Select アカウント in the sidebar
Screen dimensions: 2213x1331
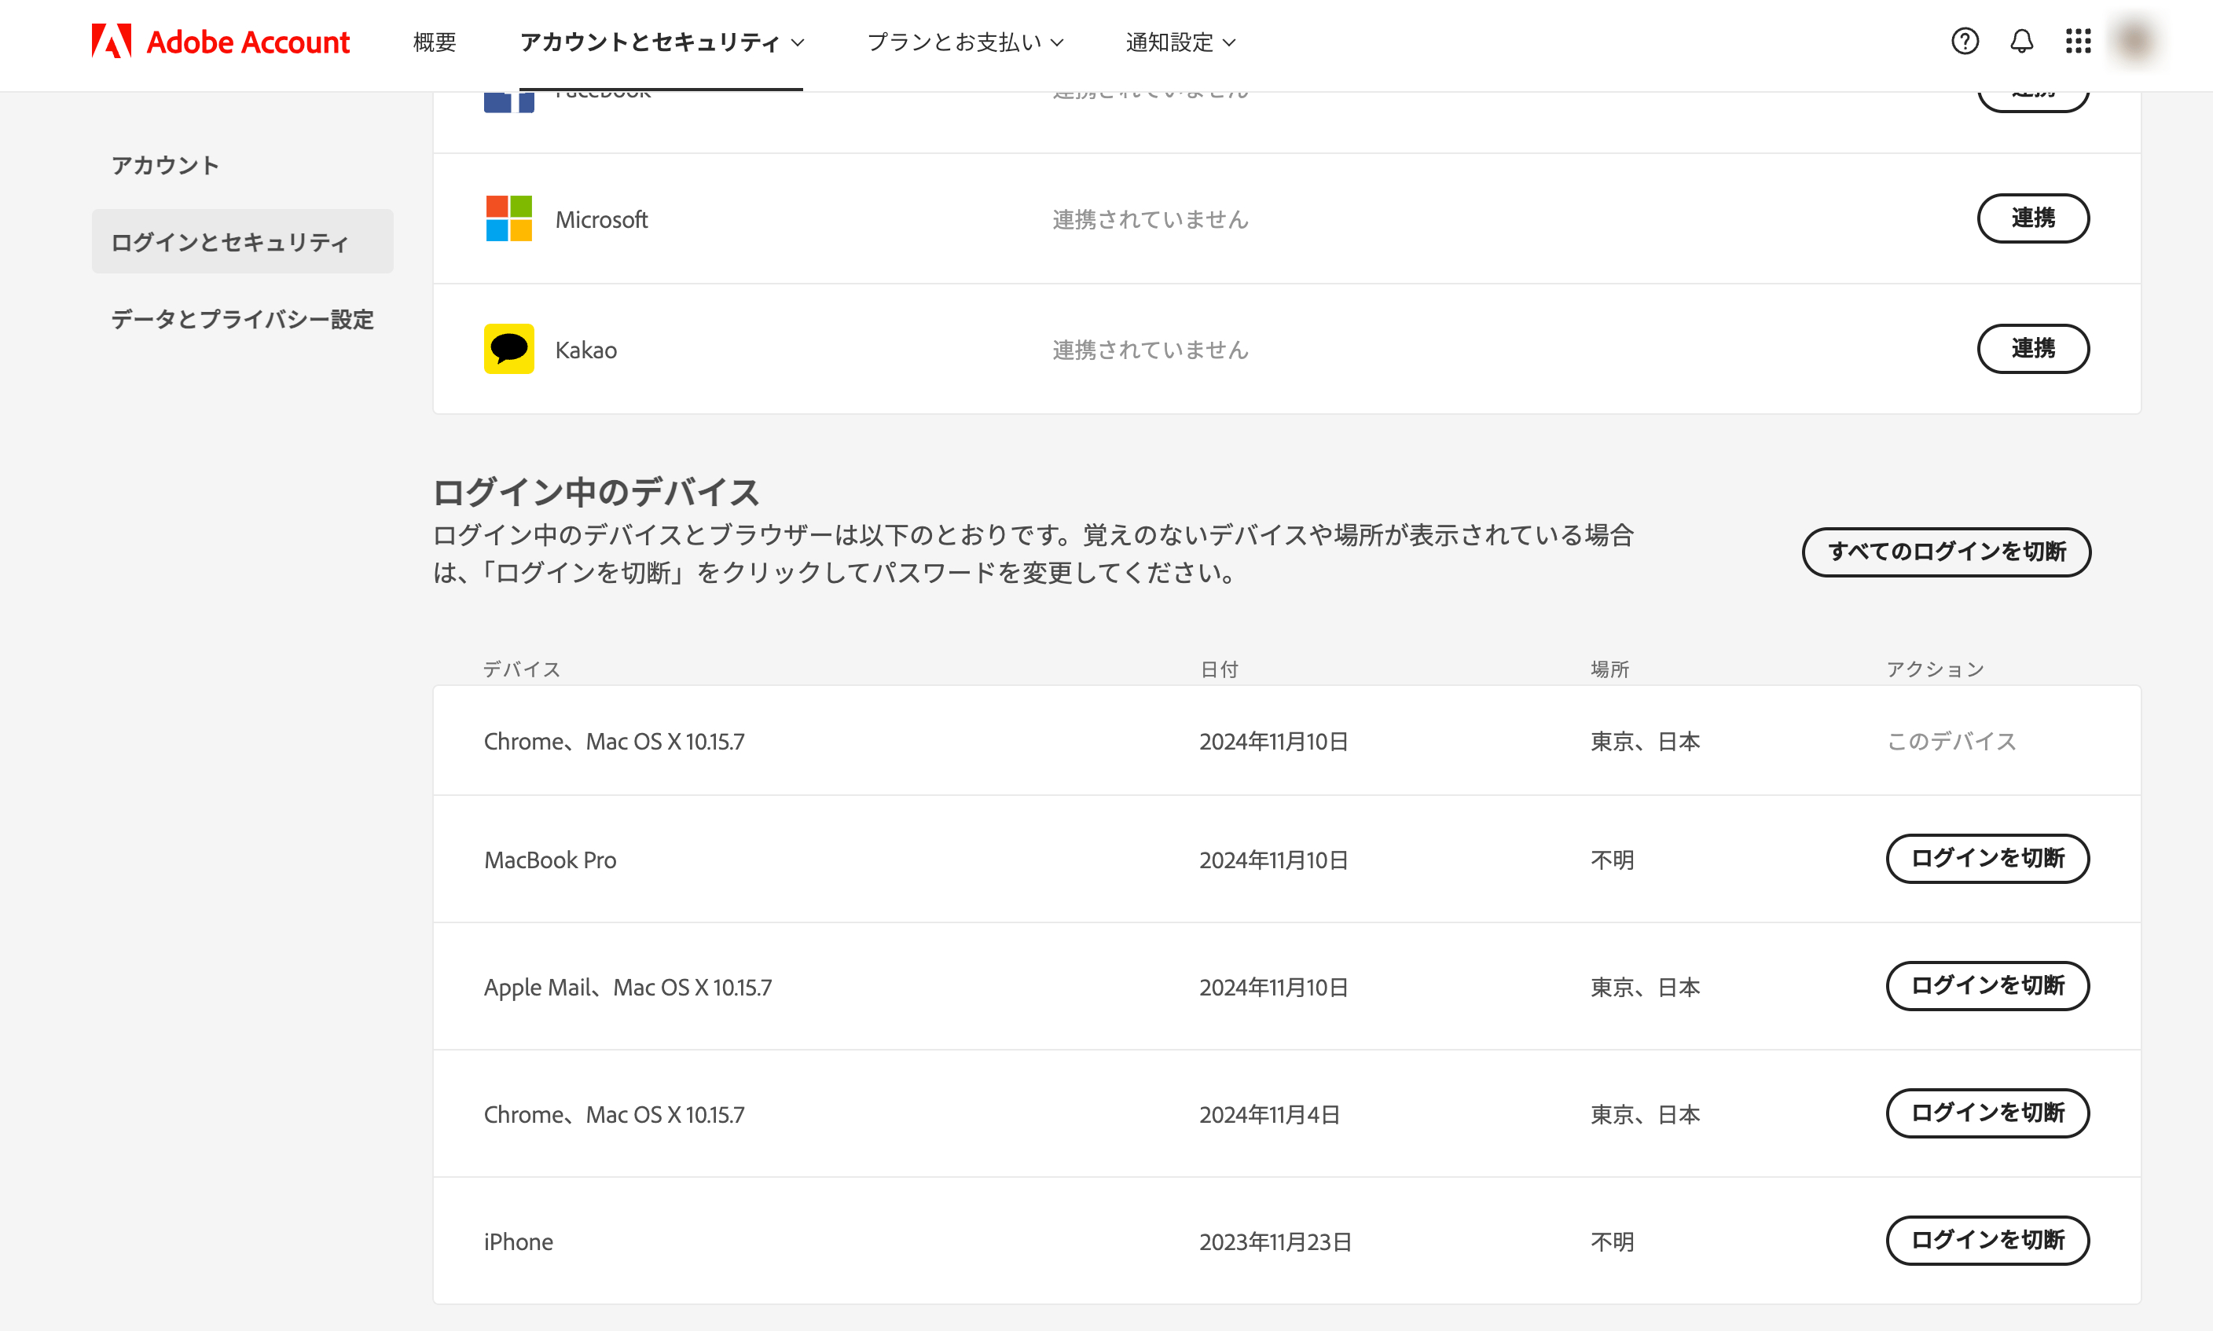point(165,165)
